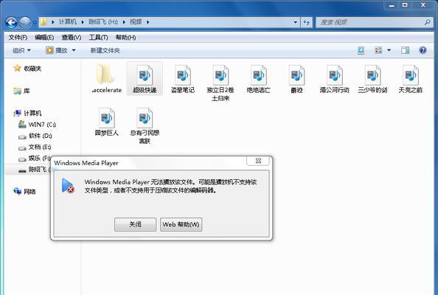The height and width of the screenshot is (295, 438).
Task: Expand the arrow after 视频 in address bar
Action: [x=147, y=22]
